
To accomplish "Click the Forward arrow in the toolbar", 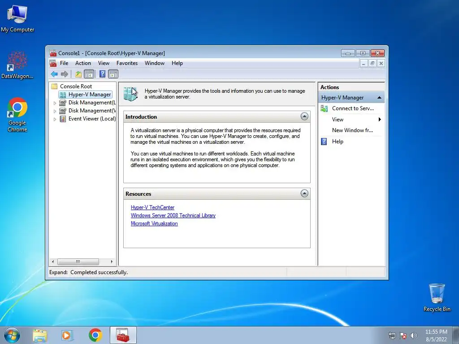I will pyautogui.click(x=65, y=74).
